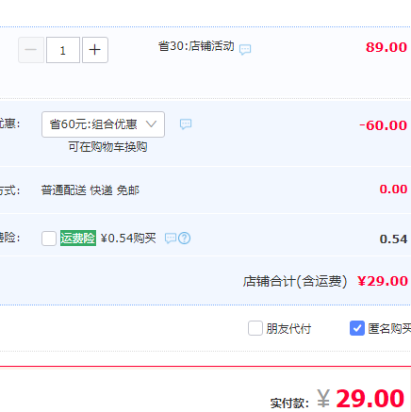
Task: Uncheck the 匿名购买 checkbox
Action: [357, 328]
